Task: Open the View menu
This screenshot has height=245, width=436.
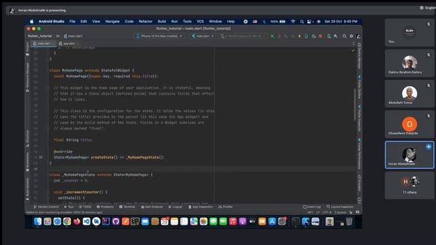Action: [96, 21]
